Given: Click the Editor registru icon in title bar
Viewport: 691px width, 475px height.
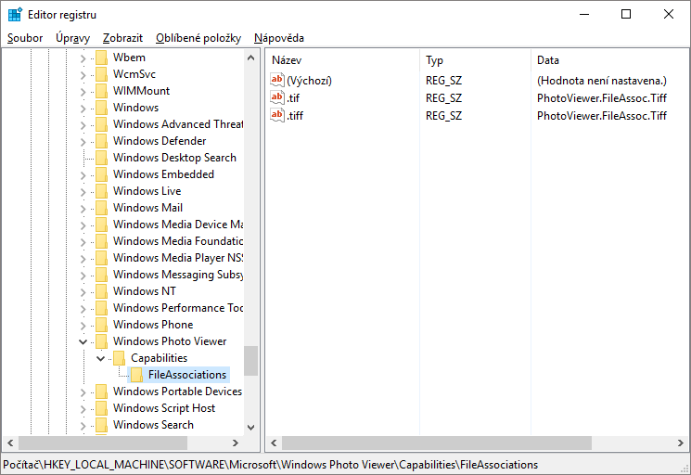Looking at the screenshot, I should pos(16,15).
